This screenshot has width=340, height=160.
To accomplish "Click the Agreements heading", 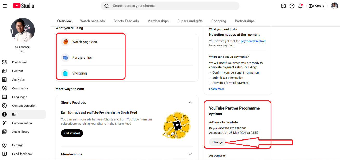I will pos(217,156).
